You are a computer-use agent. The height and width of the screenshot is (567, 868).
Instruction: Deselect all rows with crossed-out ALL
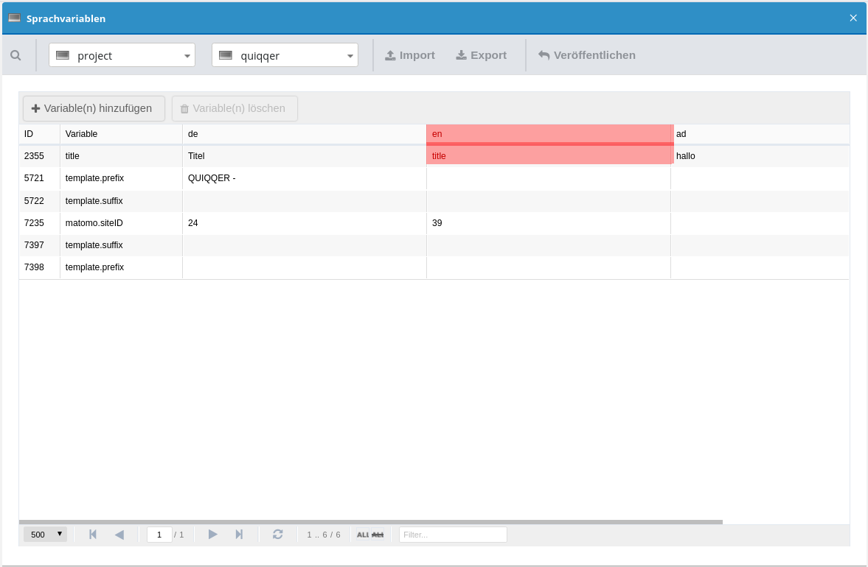click(x=378, y=535)
